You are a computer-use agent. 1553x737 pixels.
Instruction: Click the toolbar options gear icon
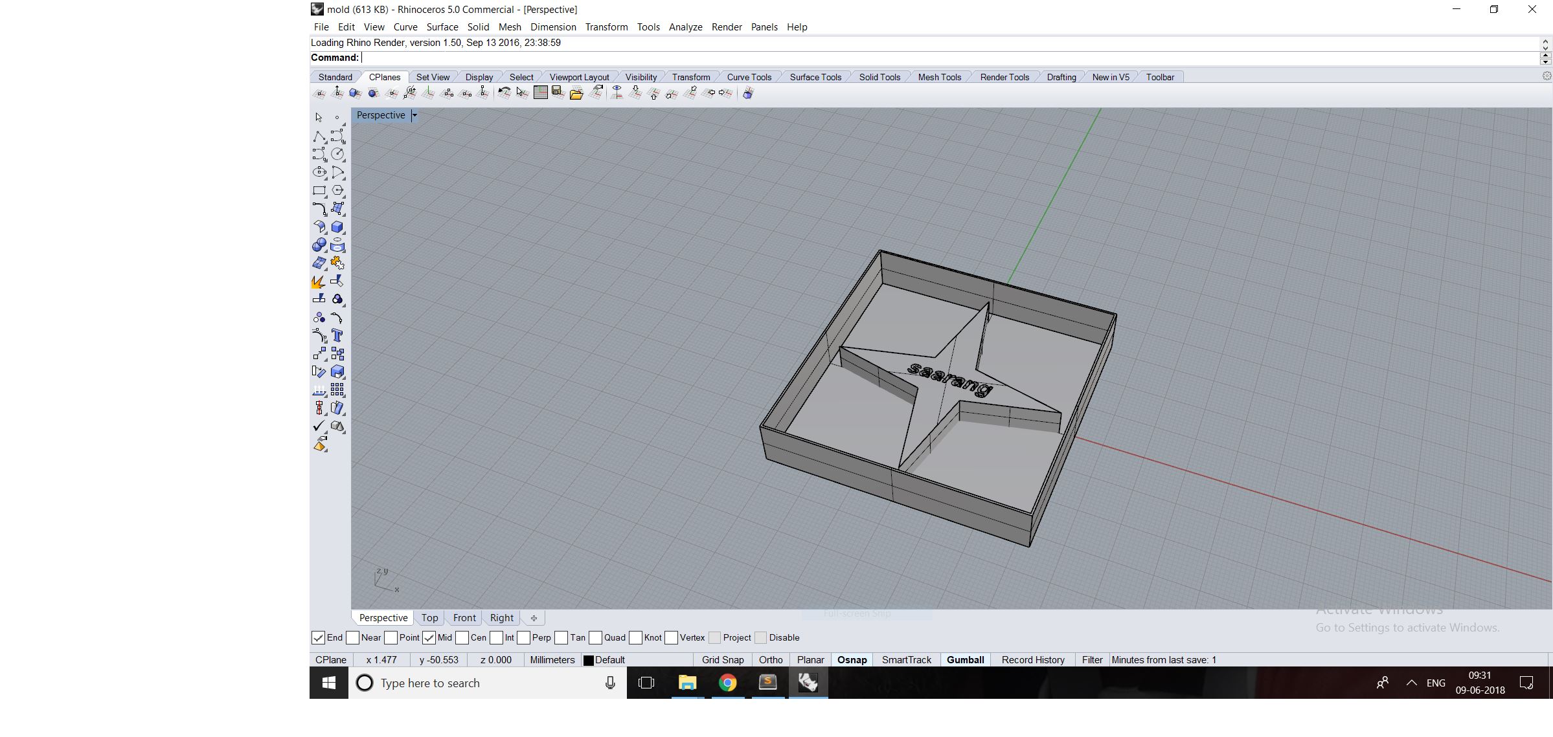pyautogui.click(x=1547, y=76)
